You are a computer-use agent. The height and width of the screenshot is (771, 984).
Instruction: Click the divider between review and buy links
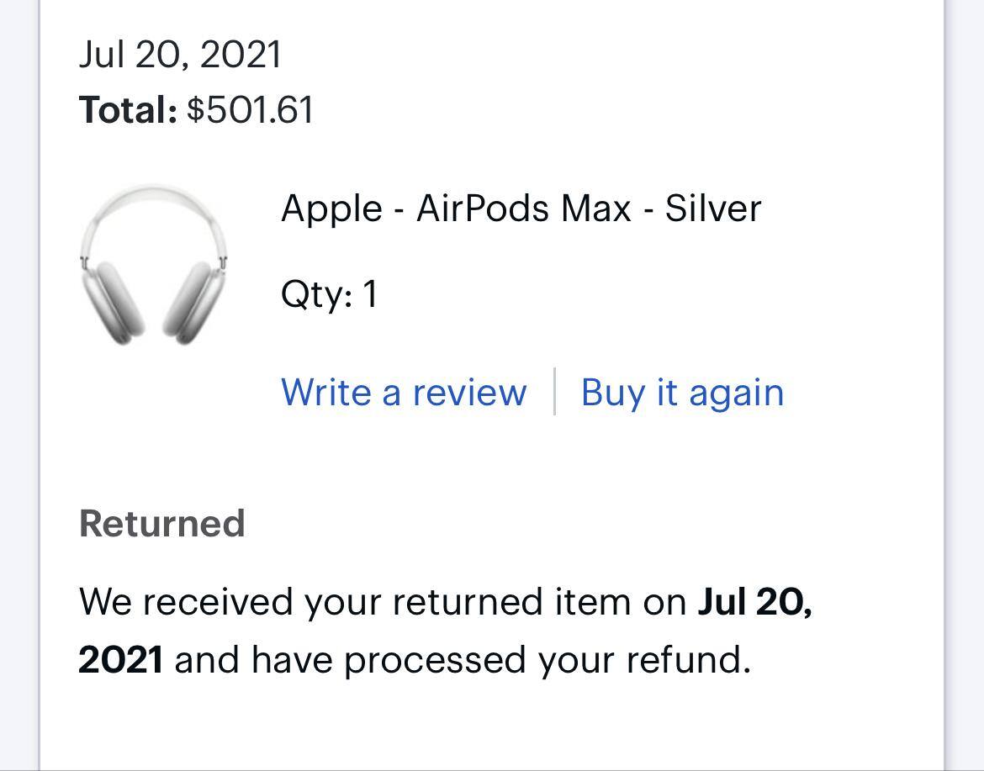[x=554, y=392]
